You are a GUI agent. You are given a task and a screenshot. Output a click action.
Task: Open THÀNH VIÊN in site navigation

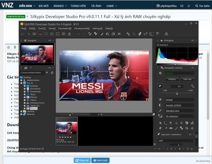pyautogui.click(x=78, y=6)
